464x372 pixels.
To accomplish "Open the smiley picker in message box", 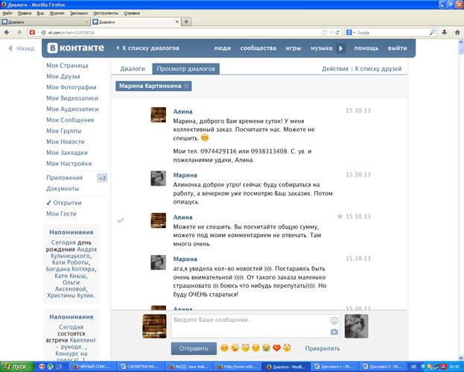I will point(334,321).
